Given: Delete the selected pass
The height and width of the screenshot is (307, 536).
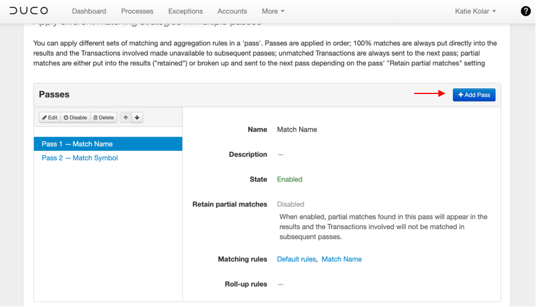Looking at the screenshot, I should click(x=103, y=117).
